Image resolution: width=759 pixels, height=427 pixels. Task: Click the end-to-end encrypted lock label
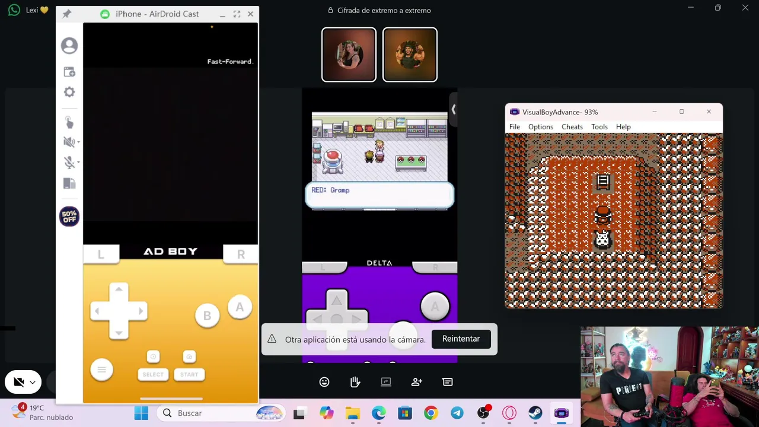tap(379, 10)
